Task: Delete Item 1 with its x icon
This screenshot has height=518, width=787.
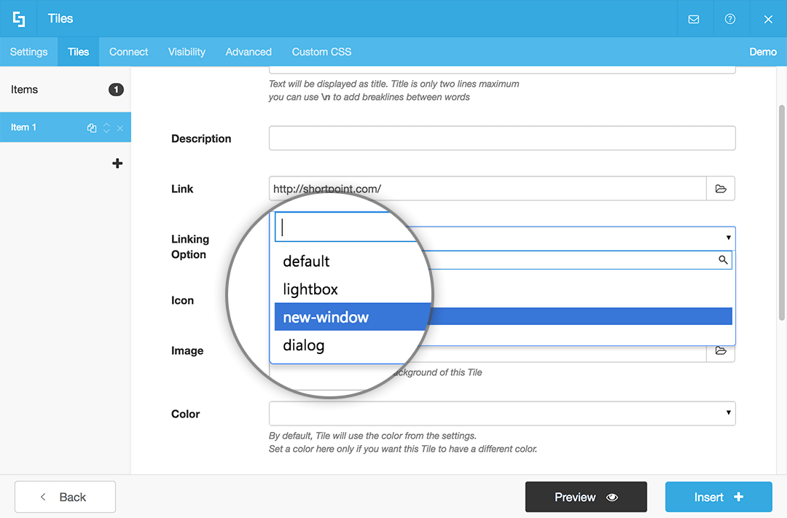Action: (120, 127)
